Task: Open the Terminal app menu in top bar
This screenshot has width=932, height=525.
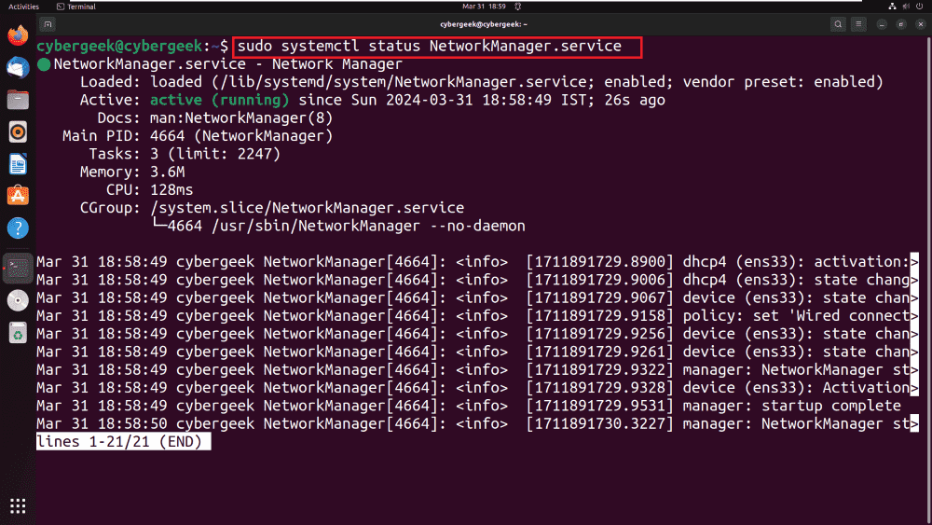Action: pyautogui.click(x=75, y=7)
